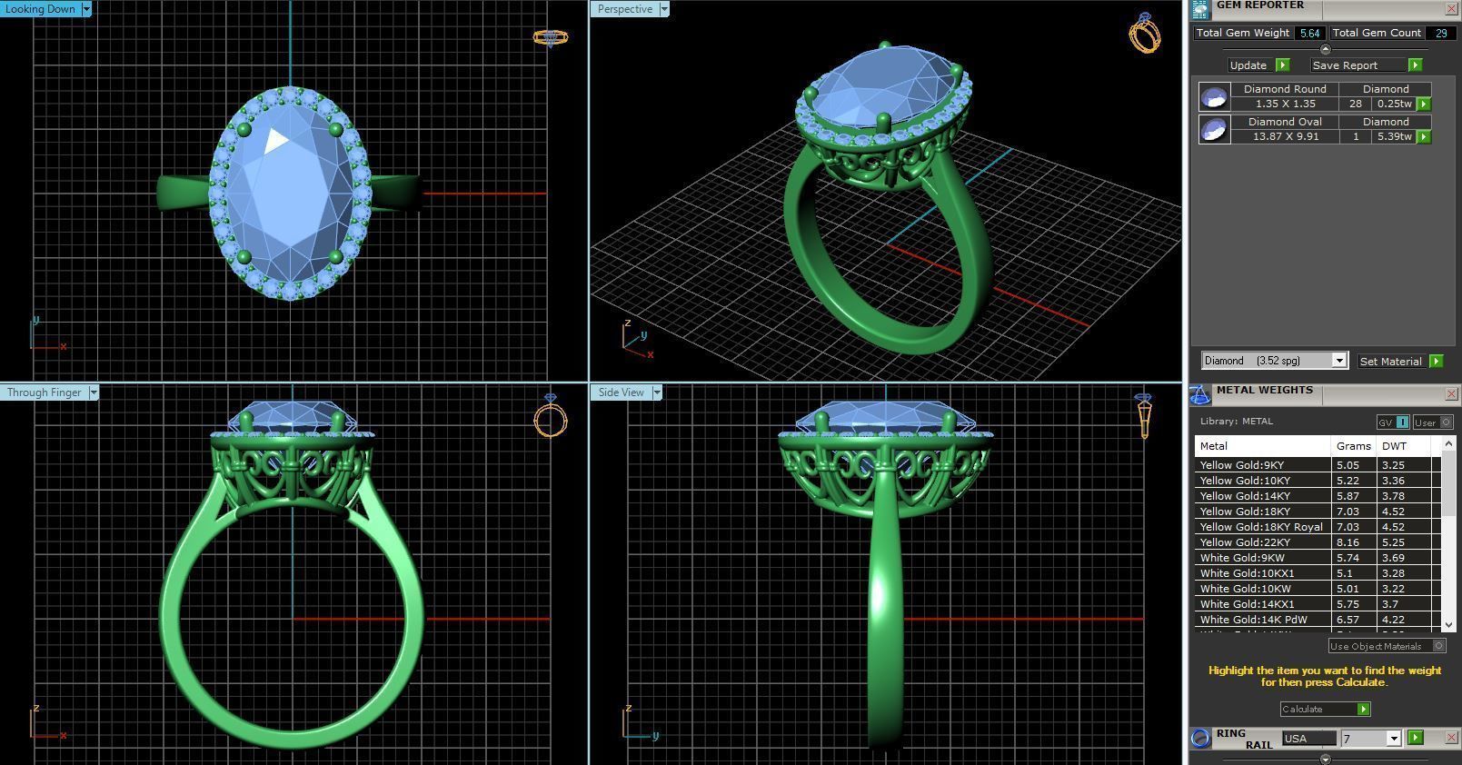The height and width of the screenshot is (765, 1462).
Task: Sort by the Metal column header
Action: (x=1262, y=446)
